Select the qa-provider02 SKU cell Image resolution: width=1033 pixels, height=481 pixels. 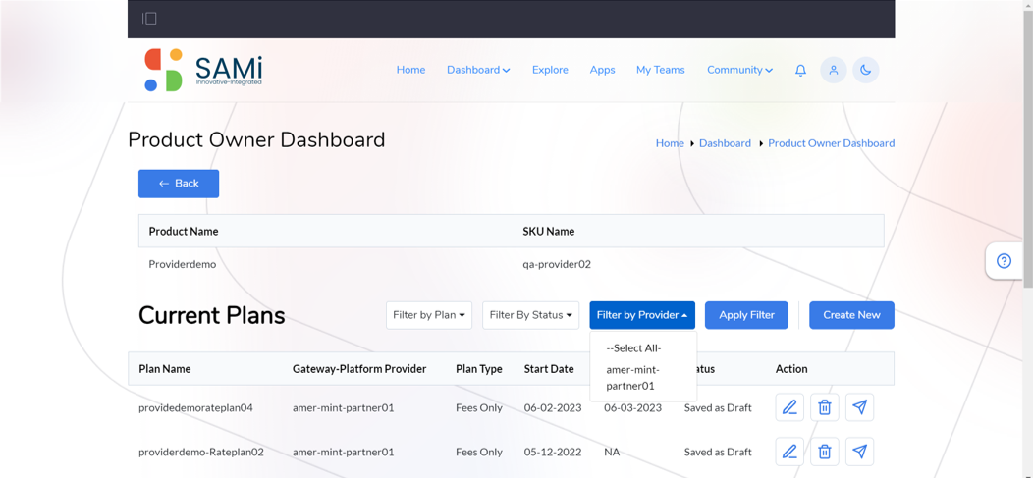click(557, 264)
